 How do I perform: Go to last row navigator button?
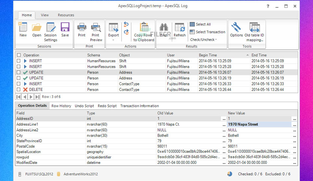[x=37, y=97]
